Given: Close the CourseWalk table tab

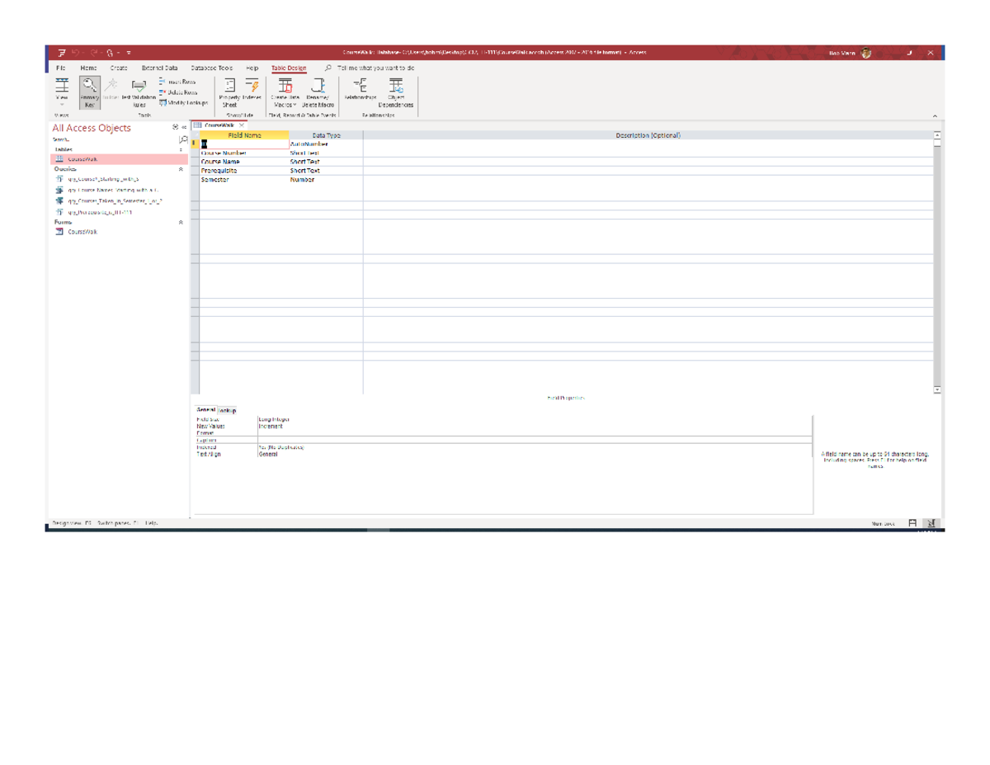Looking at the screenshot, I should pos(242,125).
